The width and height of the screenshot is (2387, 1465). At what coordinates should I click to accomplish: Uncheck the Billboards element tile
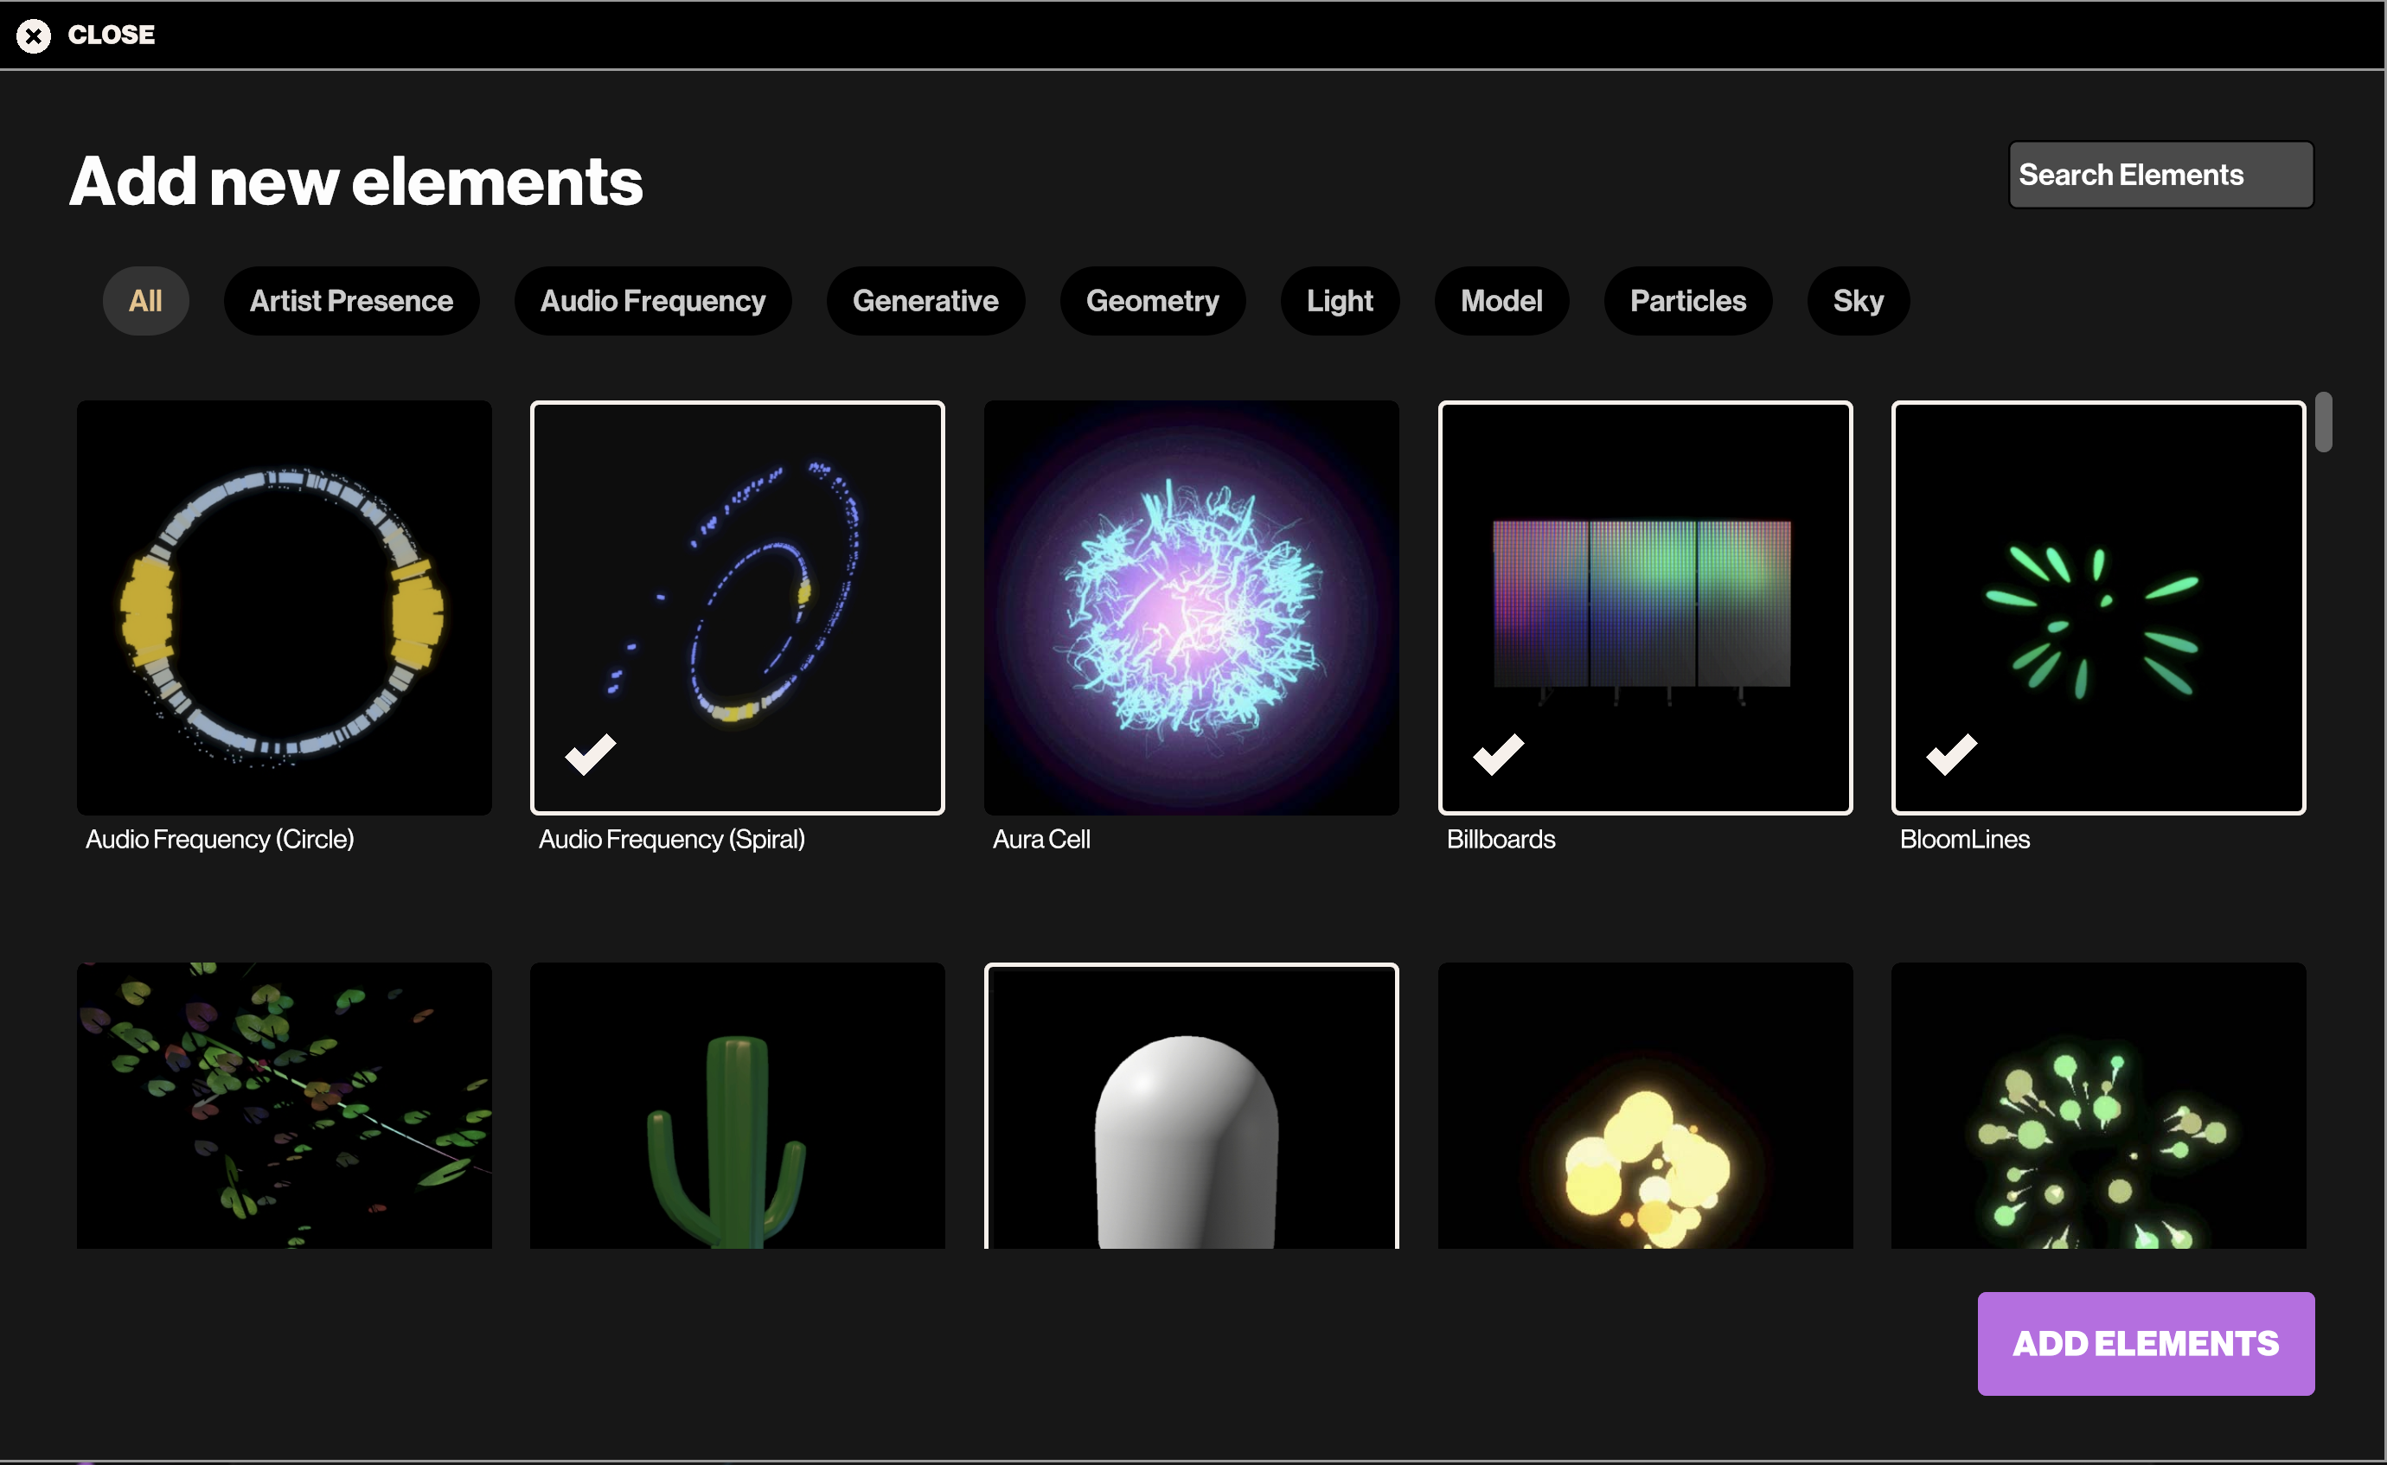pos(1644,607)
